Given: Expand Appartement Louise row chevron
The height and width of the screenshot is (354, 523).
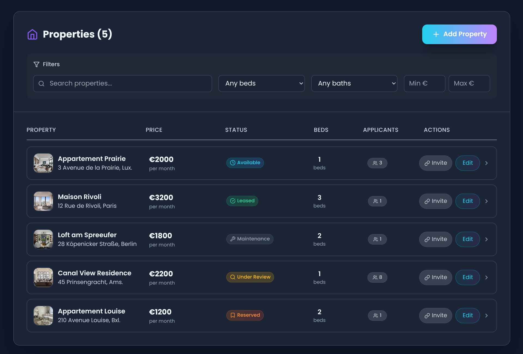Looking at the screenshot, I should tap(486, 316).
